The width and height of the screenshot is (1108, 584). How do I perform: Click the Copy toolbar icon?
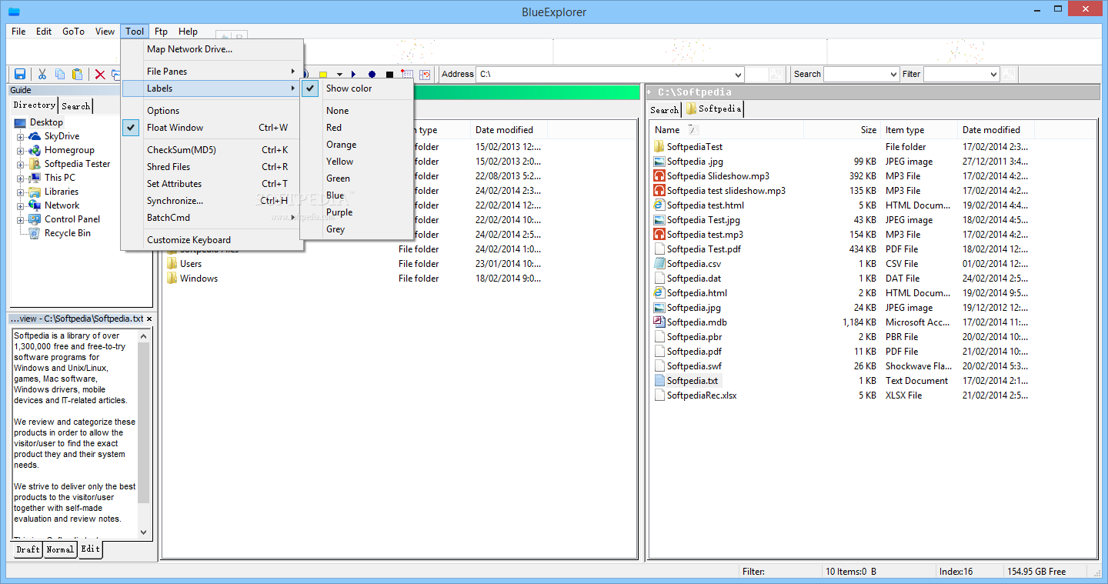pos(60,74)
